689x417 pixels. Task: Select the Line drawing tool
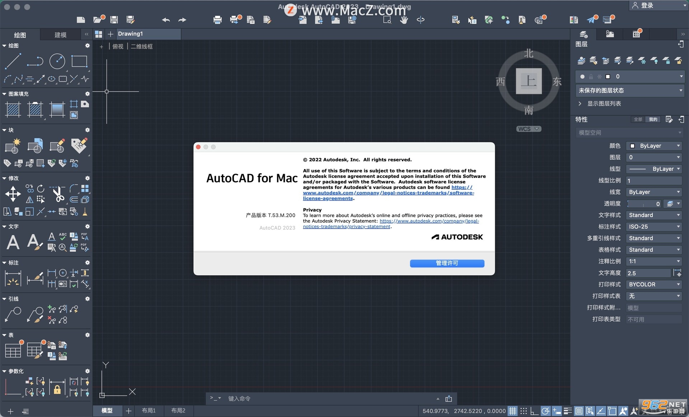[13, 61]
